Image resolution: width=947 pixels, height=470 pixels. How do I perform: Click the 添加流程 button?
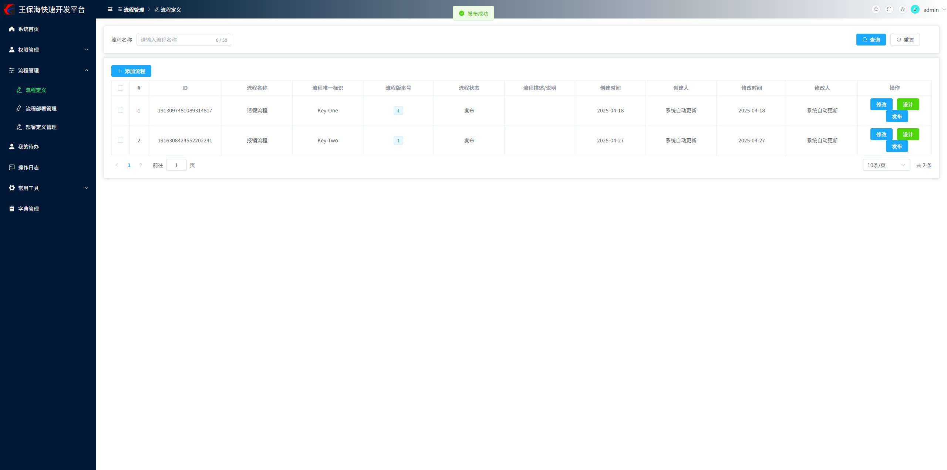[131, 71]
